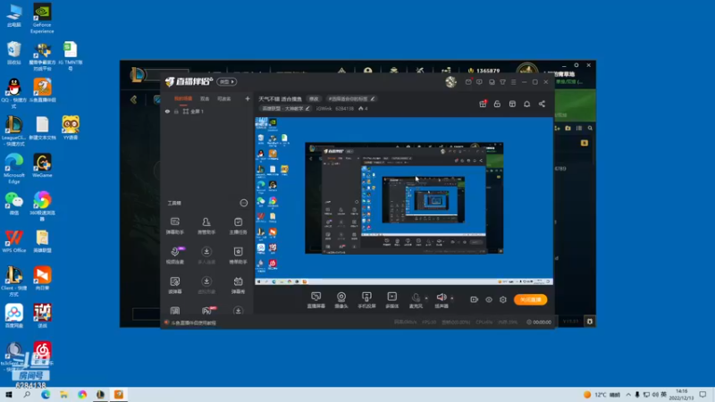Open the mode pill next to the Douyu logo

click(x=226, y=81)
